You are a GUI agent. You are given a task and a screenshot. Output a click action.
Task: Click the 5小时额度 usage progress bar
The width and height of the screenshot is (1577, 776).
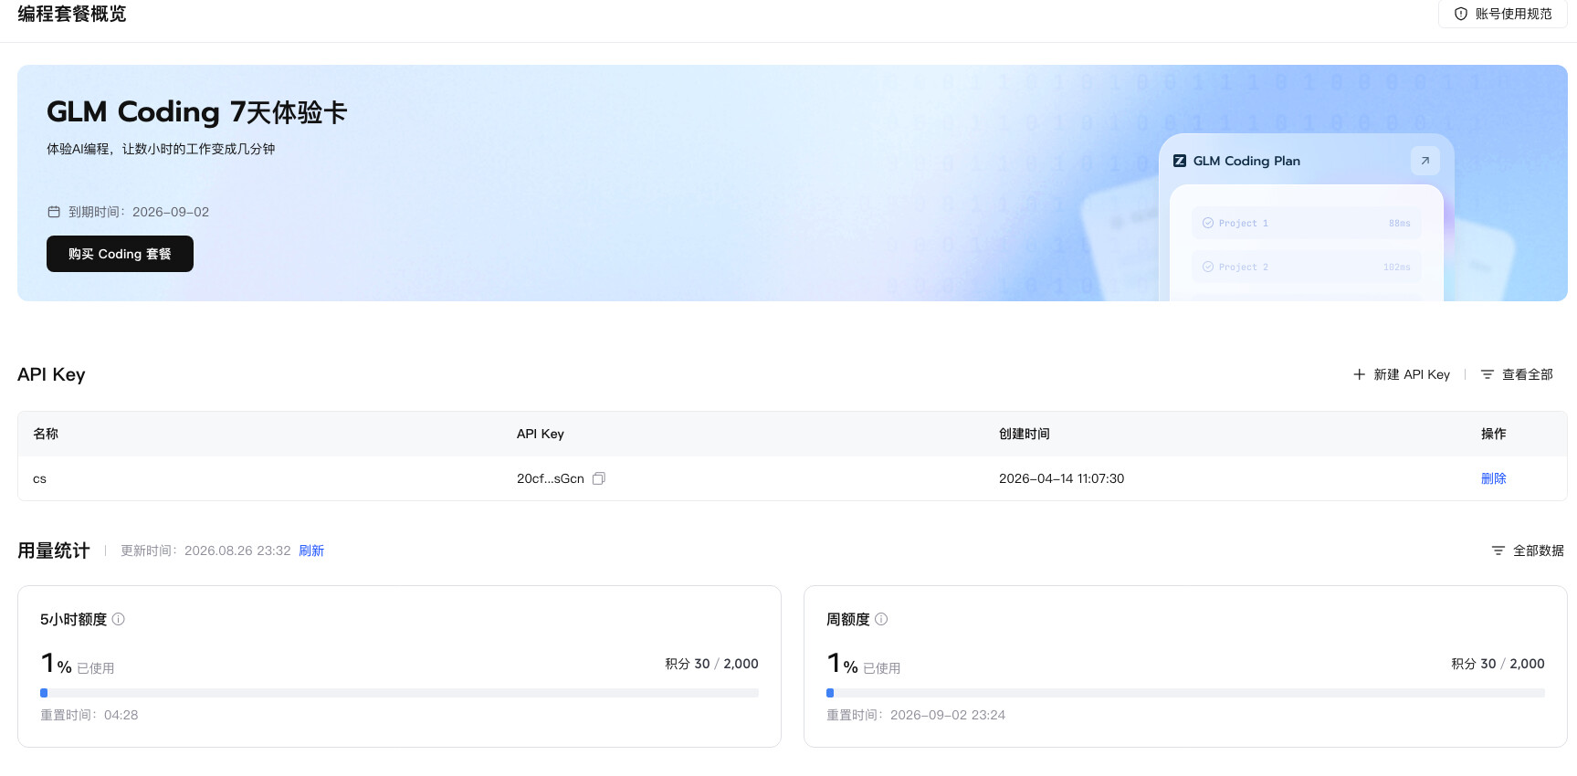(x=399, y=693)
